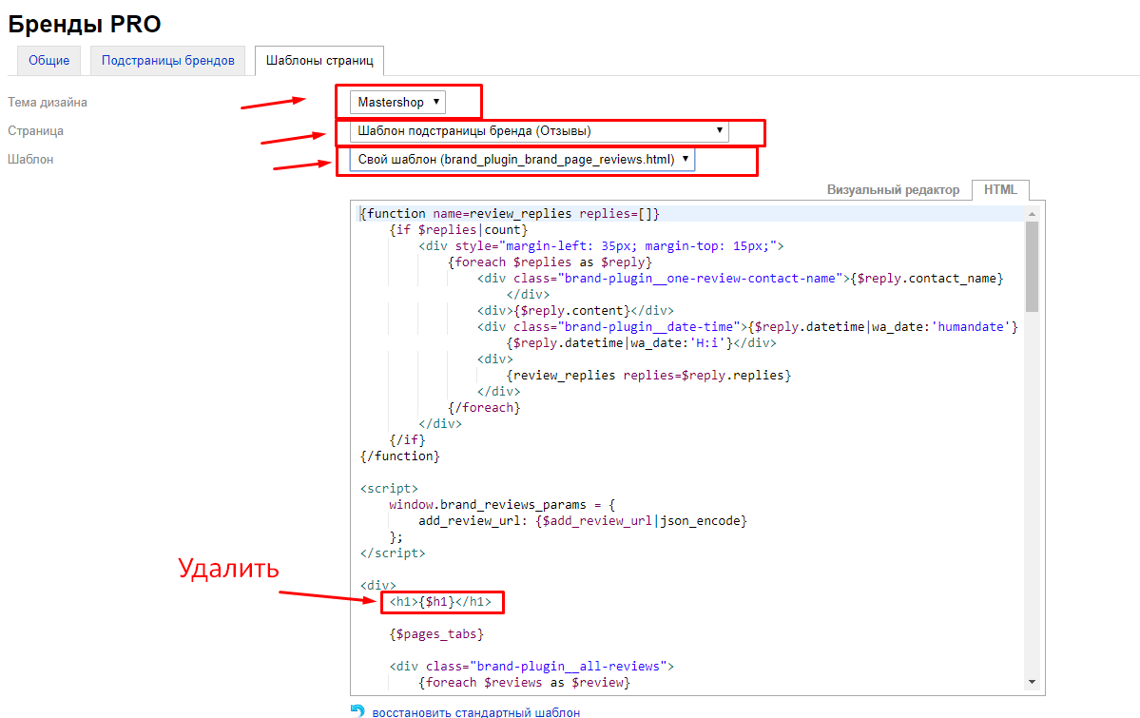Click the closing {/function} line

pos(400,456)
